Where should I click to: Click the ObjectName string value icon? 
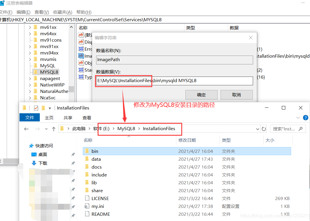pyautogui.click(x=81, y=63)
